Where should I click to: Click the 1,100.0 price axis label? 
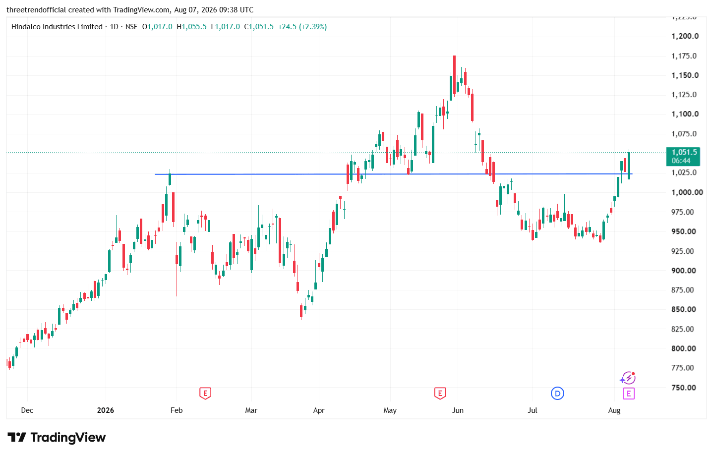(x=685, y=114)
